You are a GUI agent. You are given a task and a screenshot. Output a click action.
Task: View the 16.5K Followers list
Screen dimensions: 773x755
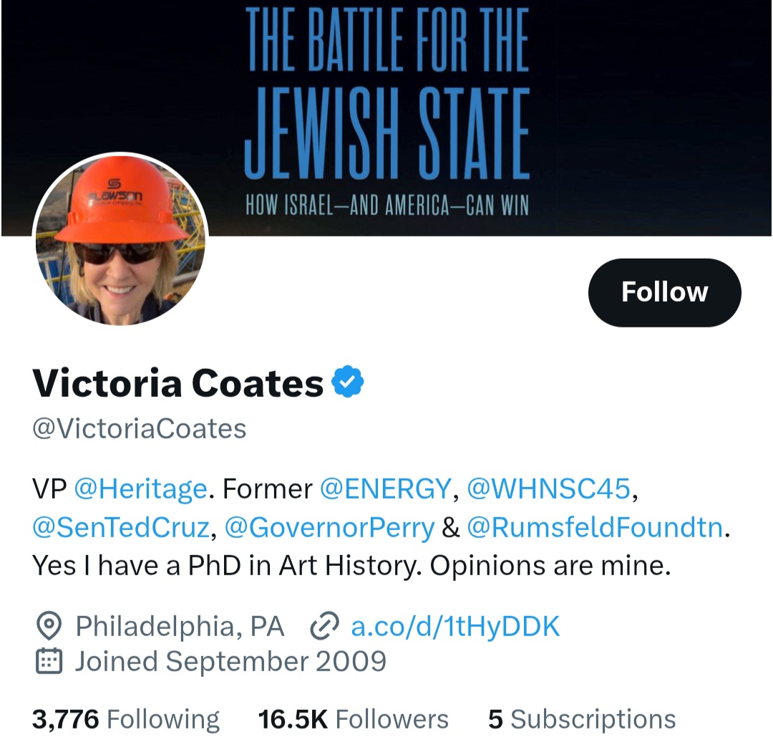(x=354, y=718)
